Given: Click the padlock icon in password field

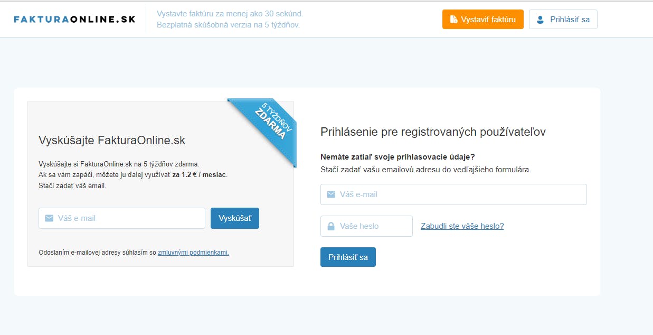Looking at the screenshot, I should [x=331, y=226].
